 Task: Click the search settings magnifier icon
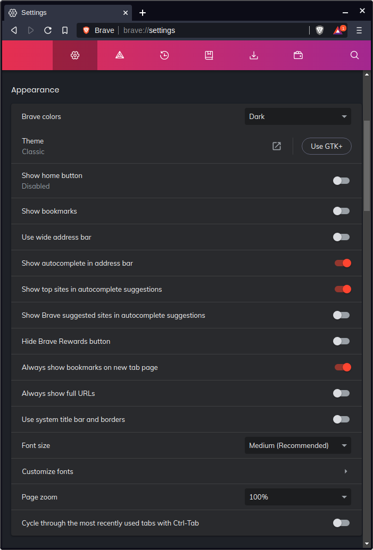(355, 55)
